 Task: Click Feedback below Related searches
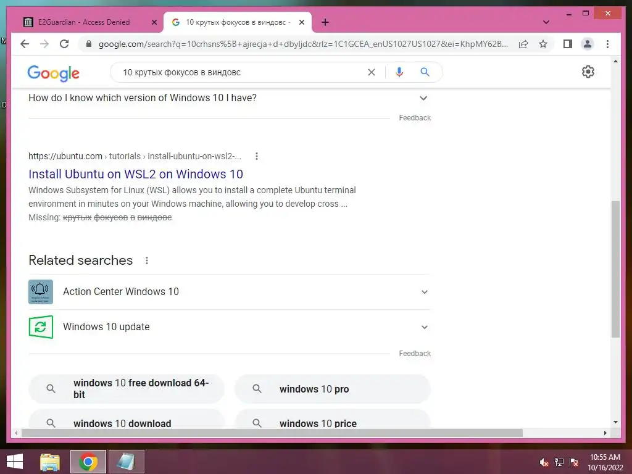click(415, 354)
